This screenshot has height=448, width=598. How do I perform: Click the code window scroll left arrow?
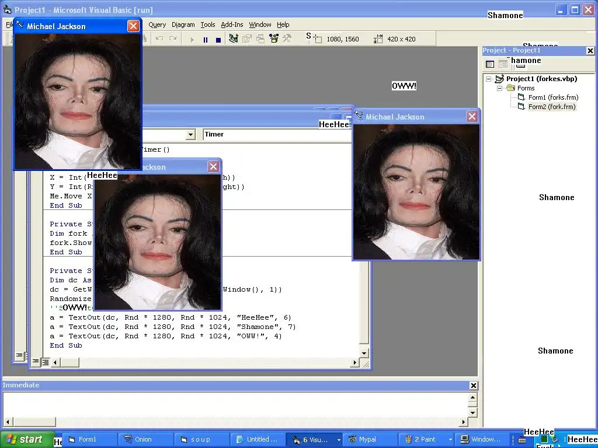click(x=55, y=362)
